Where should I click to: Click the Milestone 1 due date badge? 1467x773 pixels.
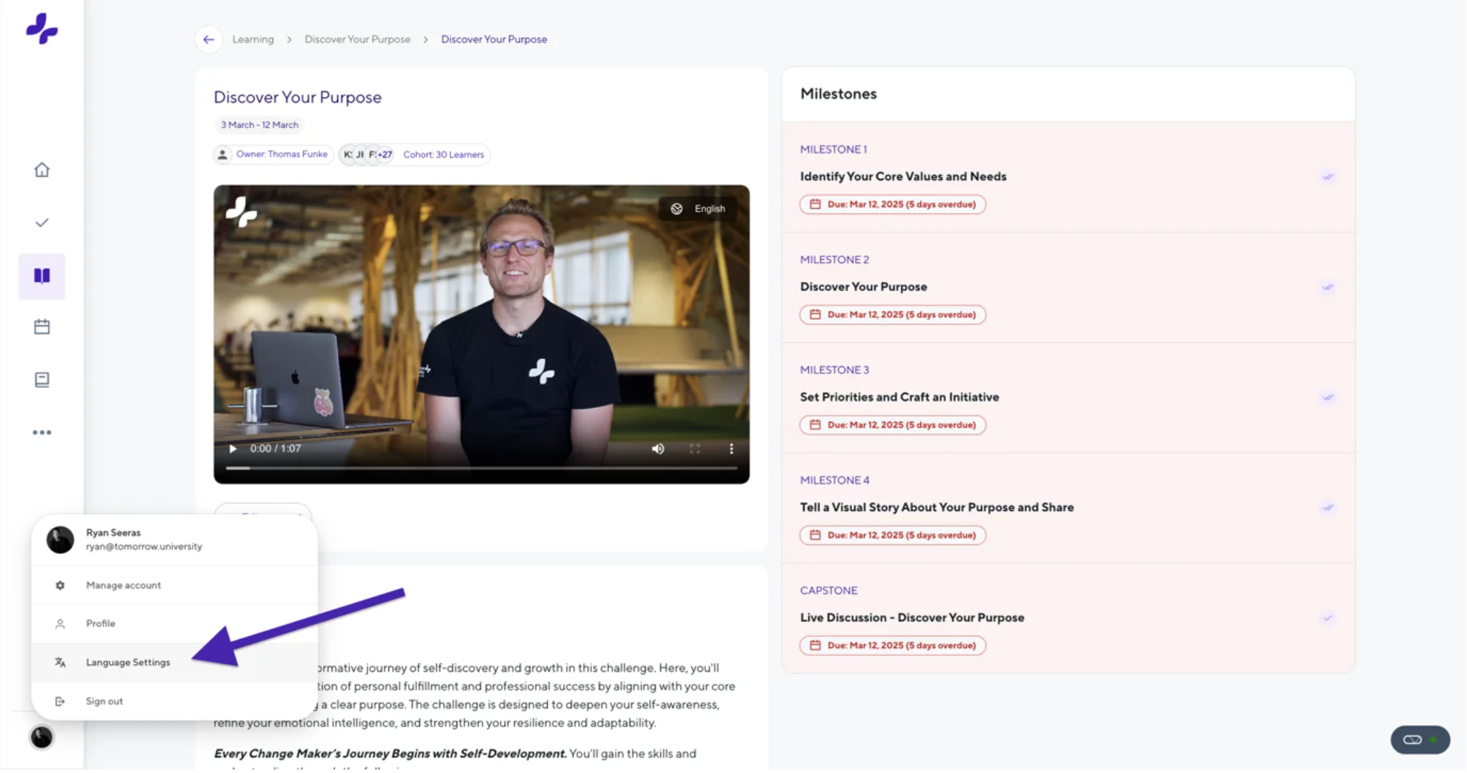coord(893,204)
